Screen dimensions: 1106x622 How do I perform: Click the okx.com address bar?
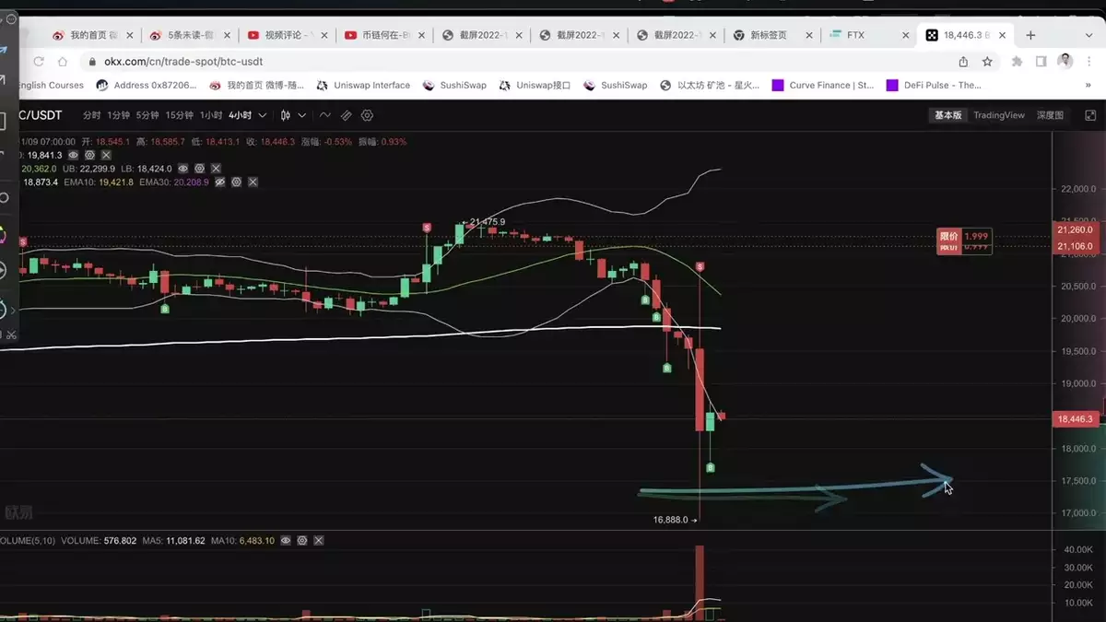tap(516, 62)
